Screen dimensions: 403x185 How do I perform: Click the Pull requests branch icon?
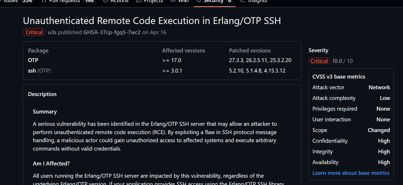[x=44, y=1]
